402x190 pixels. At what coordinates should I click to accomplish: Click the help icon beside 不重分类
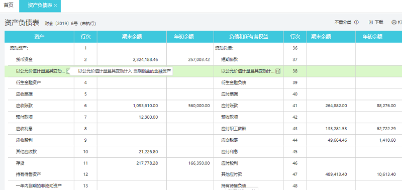(356, 22)
